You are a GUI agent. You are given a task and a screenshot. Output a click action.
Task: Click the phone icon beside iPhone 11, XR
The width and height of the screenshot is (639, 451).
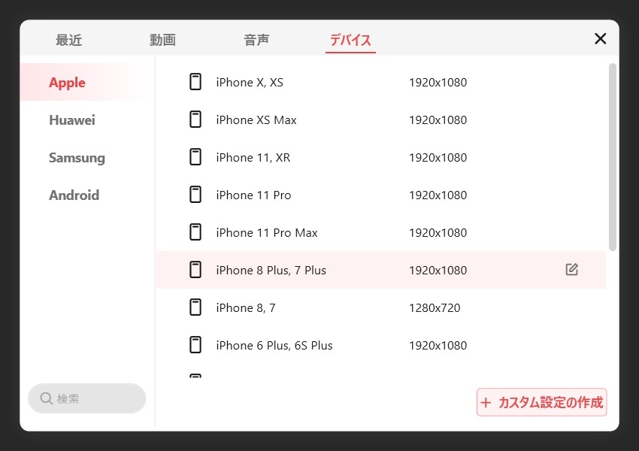click(195, 157)
